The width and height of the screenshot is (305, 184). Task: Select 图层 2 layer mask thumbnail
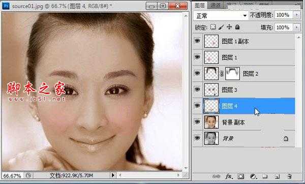[x=232, y=74]
